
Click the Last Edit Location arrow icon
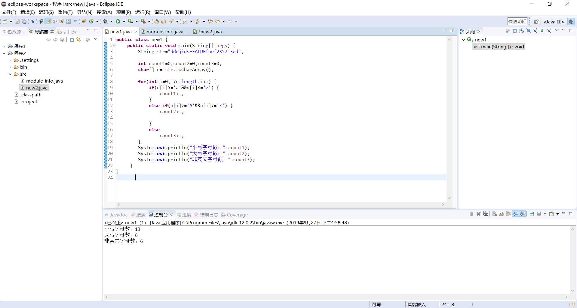[x=210, y=21]
